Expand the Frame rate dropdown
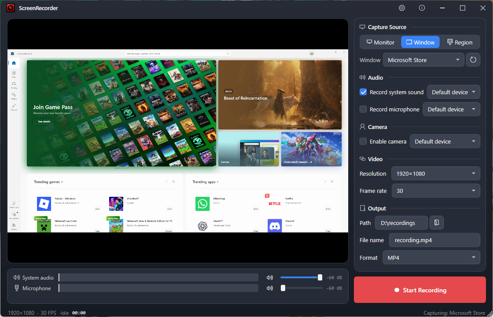The height and width of the screenshot is (317, 493). point(436,191)
